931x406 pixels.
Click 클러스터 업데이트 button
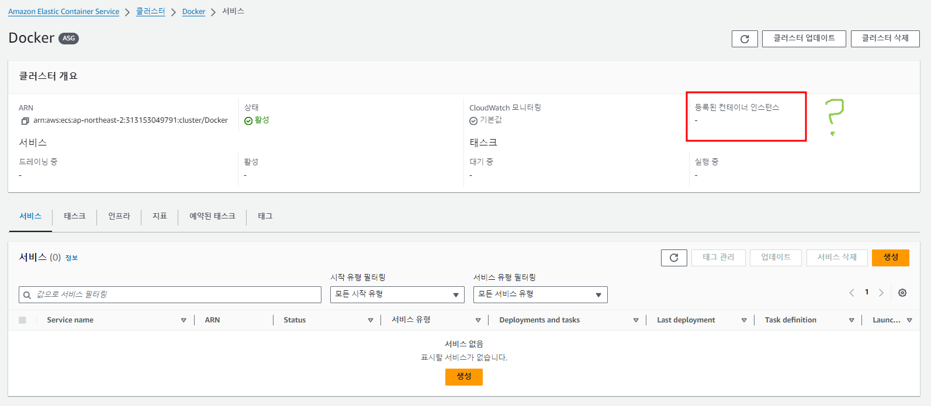[804, 39]
